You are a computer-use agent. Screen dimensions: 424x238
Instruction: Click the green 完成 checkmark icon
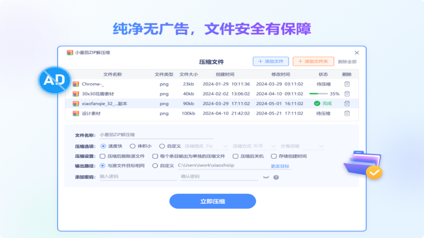(316, 103)
